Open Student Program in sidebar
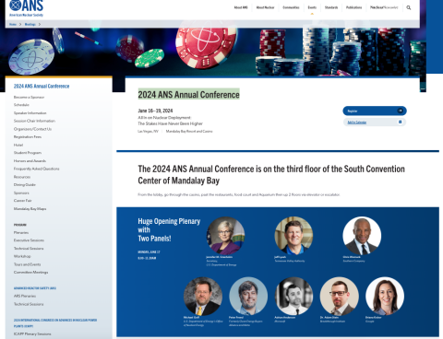 28,153
